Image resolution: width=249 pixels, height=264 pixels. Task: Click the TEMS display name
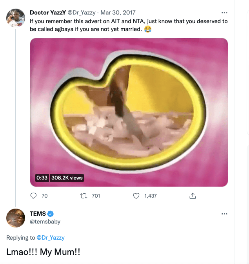[x=38, y=214]
